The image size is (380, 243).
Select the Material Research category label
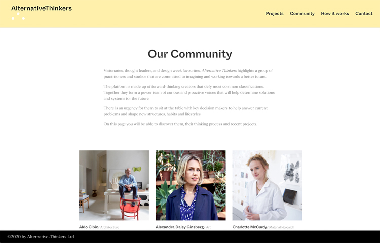click(282, 227)
